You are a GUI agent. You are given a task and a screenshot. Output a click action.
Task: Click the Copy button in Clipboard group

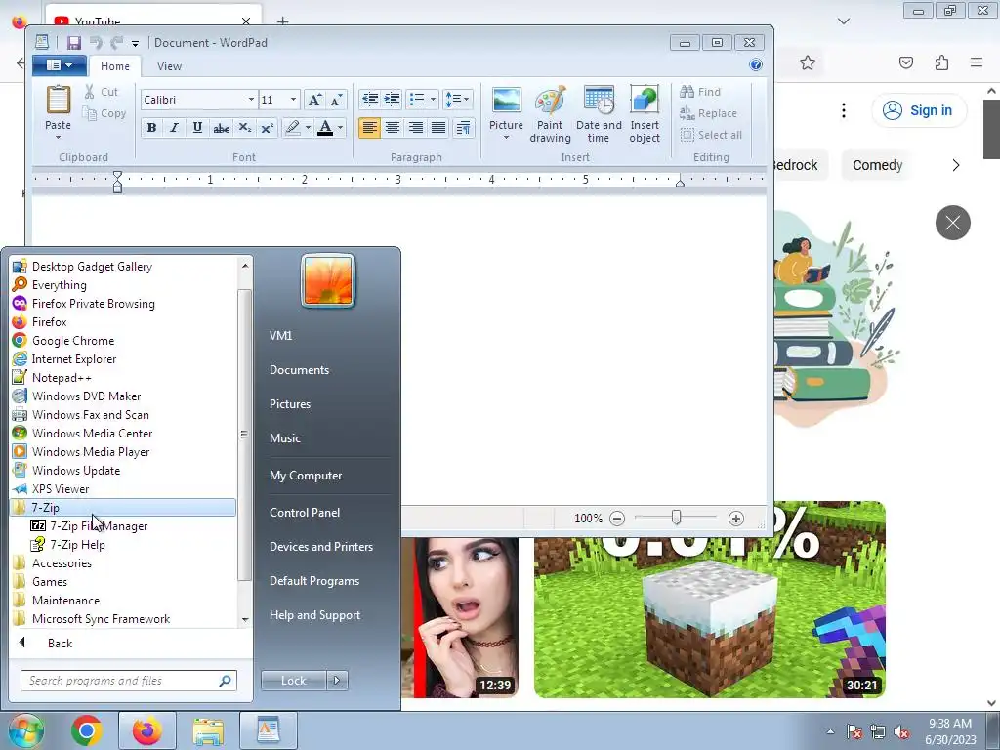click(104, 113)
